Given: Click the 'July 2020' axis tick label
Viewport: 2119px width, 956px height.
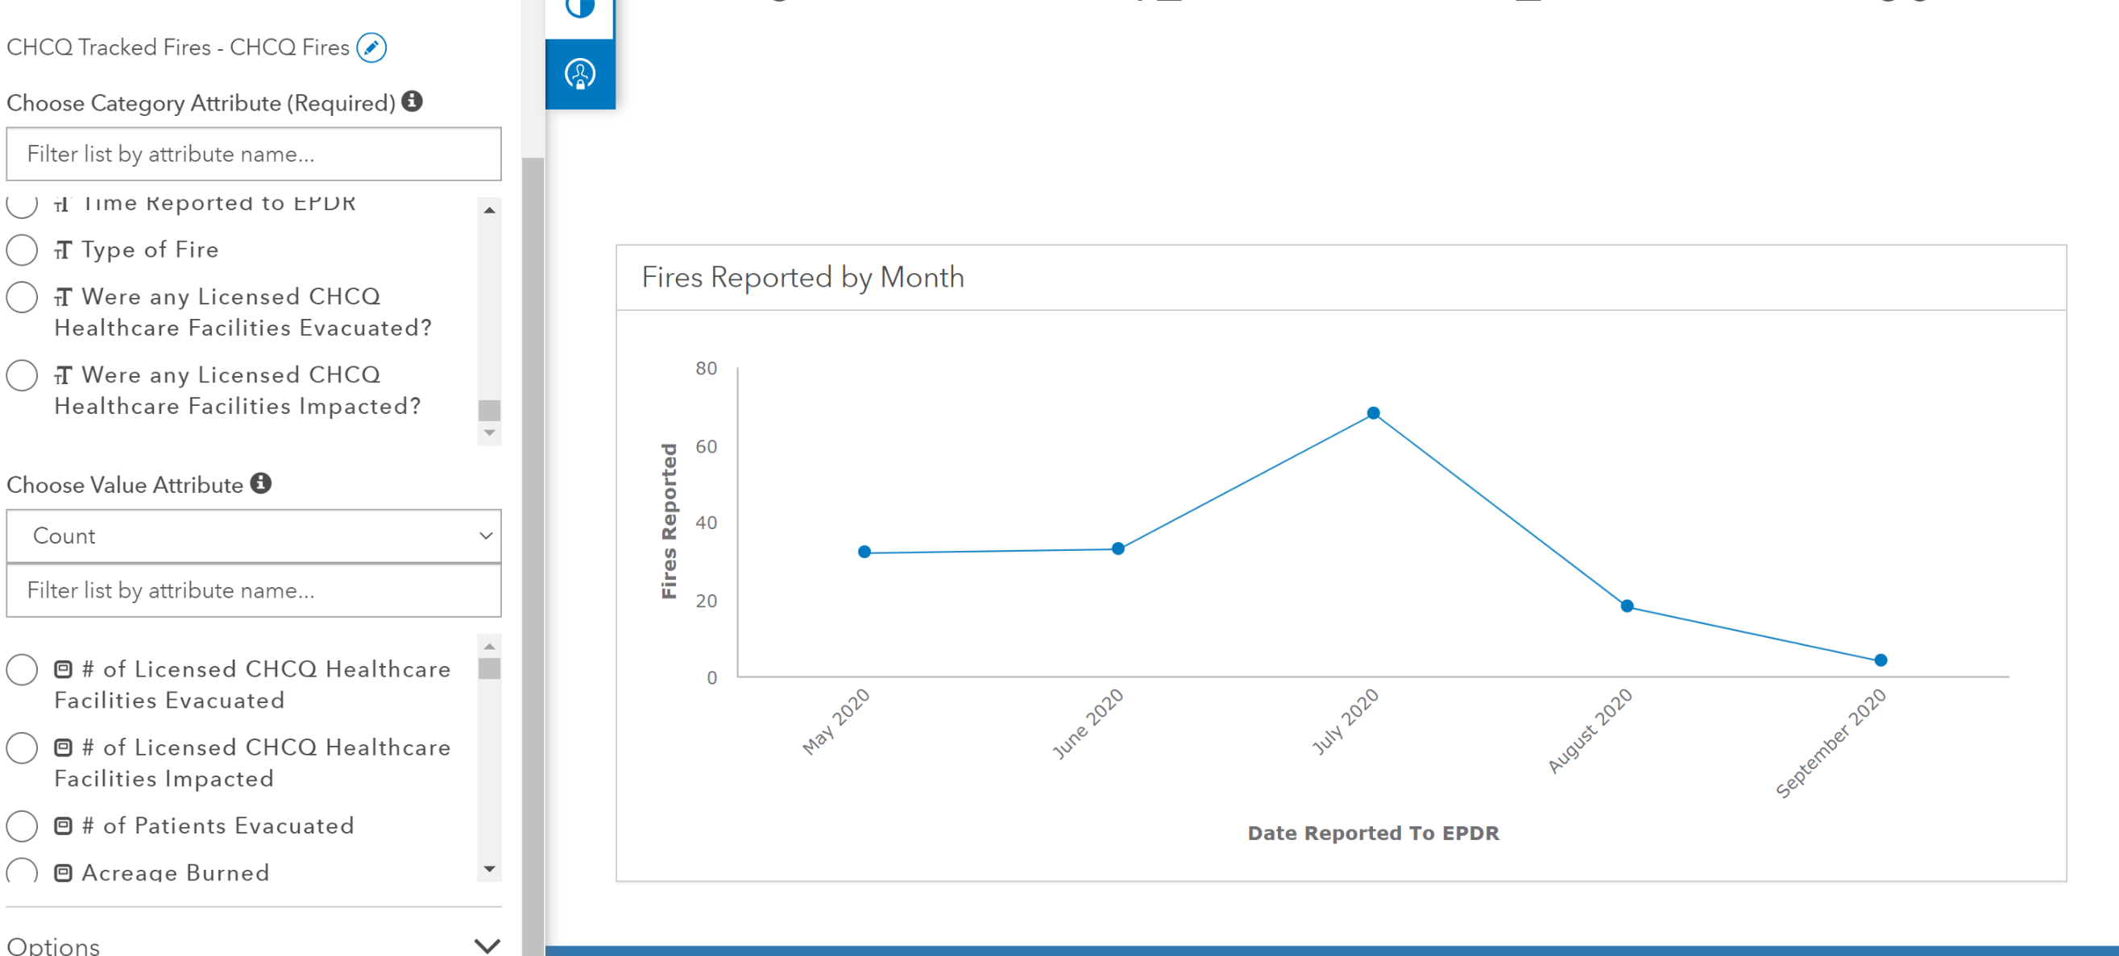Looking at the screenshot, I should tap(1345, 721).
